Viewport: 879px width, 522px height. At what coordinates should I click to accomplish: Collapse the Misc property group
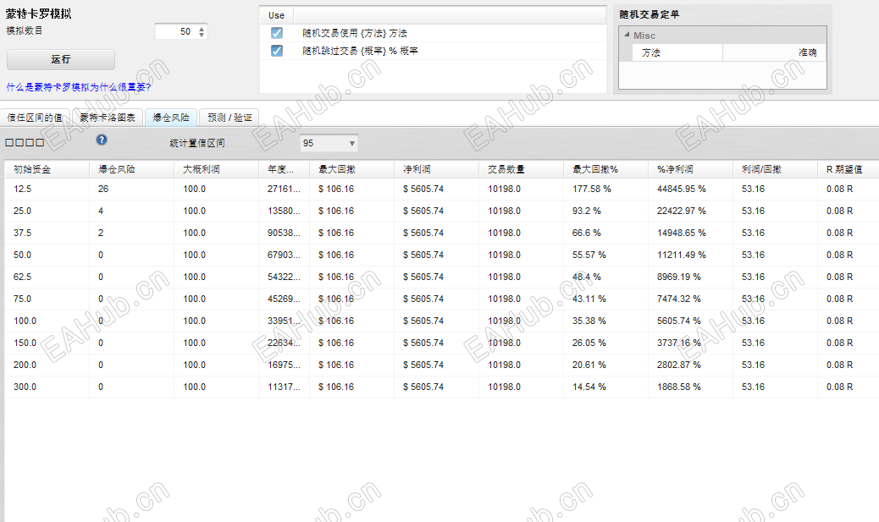pyautogui.click(x=627, y=35)
